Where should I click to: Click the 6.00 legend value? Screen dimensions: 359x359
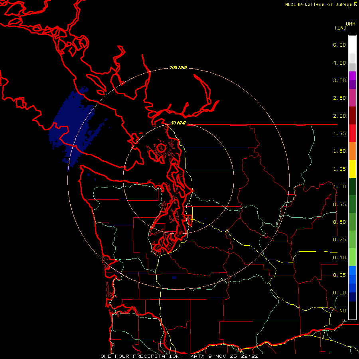coord(339,45)
